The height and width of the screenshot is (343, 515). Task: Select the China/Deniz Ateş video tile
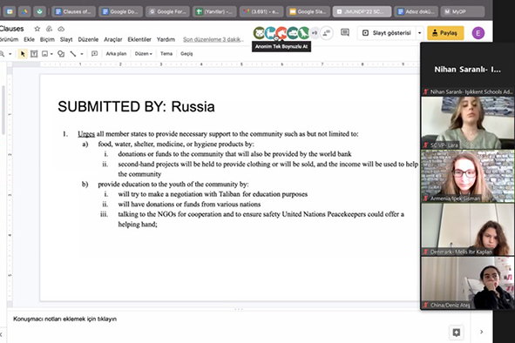(468, 283)
